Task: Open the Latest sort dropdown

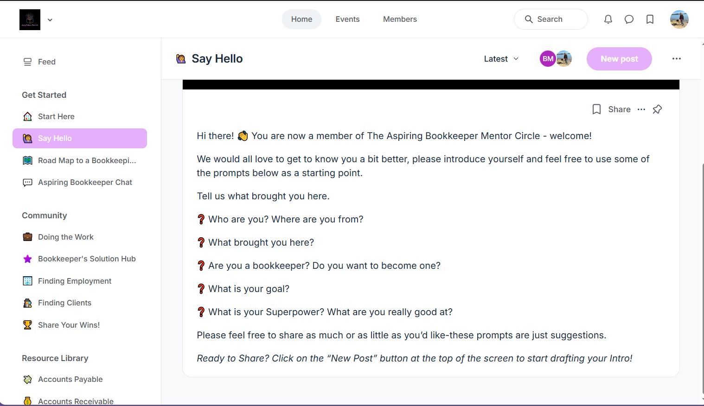Action: click(501, 59)
